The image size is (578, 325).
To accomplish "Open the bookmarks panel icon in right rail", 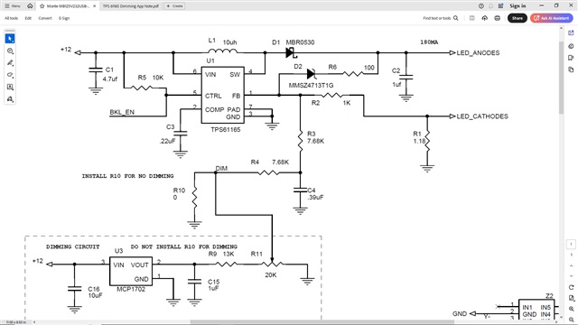I will pyautogui.click(x=571, y=58).
